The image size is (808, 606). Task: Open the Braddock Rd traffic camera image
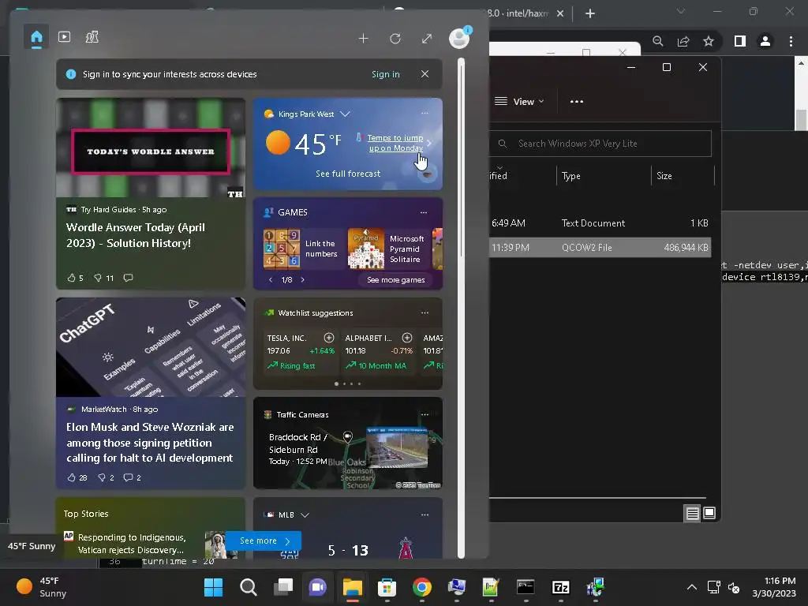pos(396,447)
